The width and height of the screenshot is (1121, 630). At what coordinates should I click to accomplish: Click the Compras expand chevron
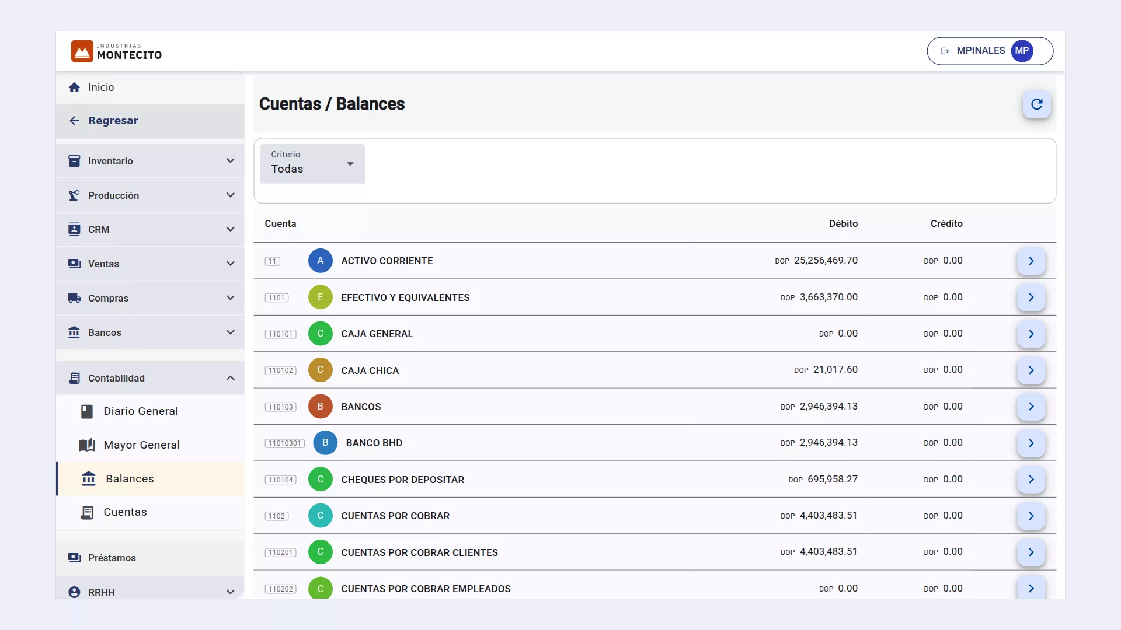231,298
